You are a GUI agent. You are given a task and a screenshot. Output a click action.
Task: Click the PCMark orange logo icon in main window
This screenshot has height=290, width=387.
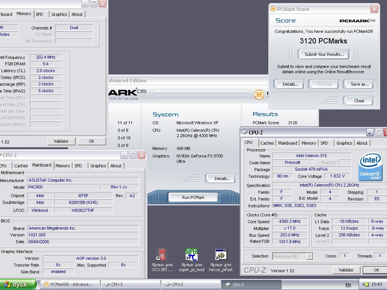[259, 94]
